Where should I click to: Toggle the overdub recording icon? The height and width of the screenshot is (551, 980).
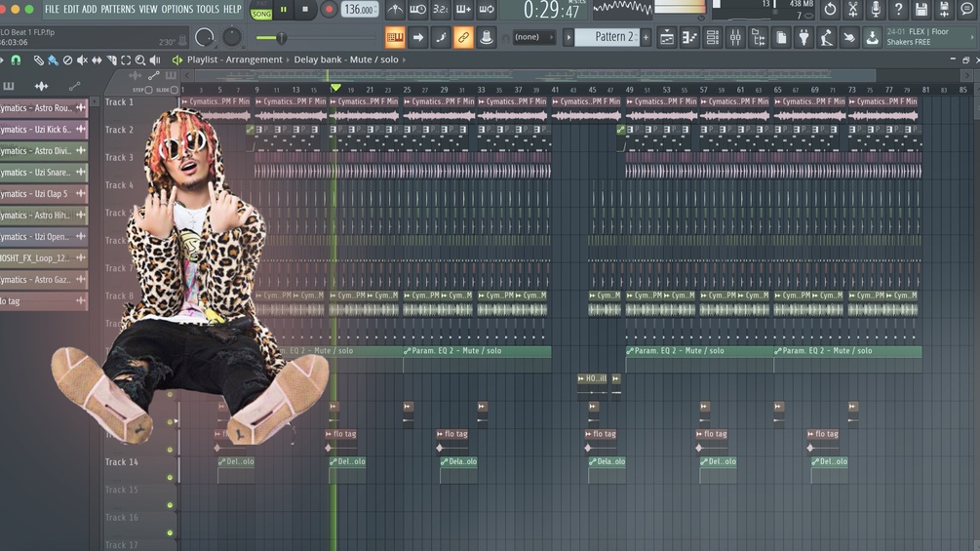point(463,10)
